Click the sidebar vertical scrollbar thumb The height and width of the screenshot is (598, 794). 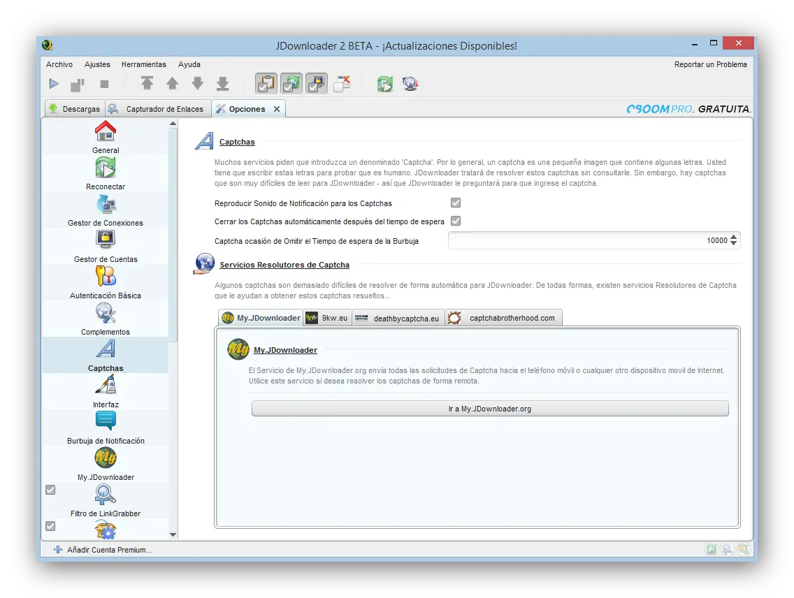click(173, 235)
